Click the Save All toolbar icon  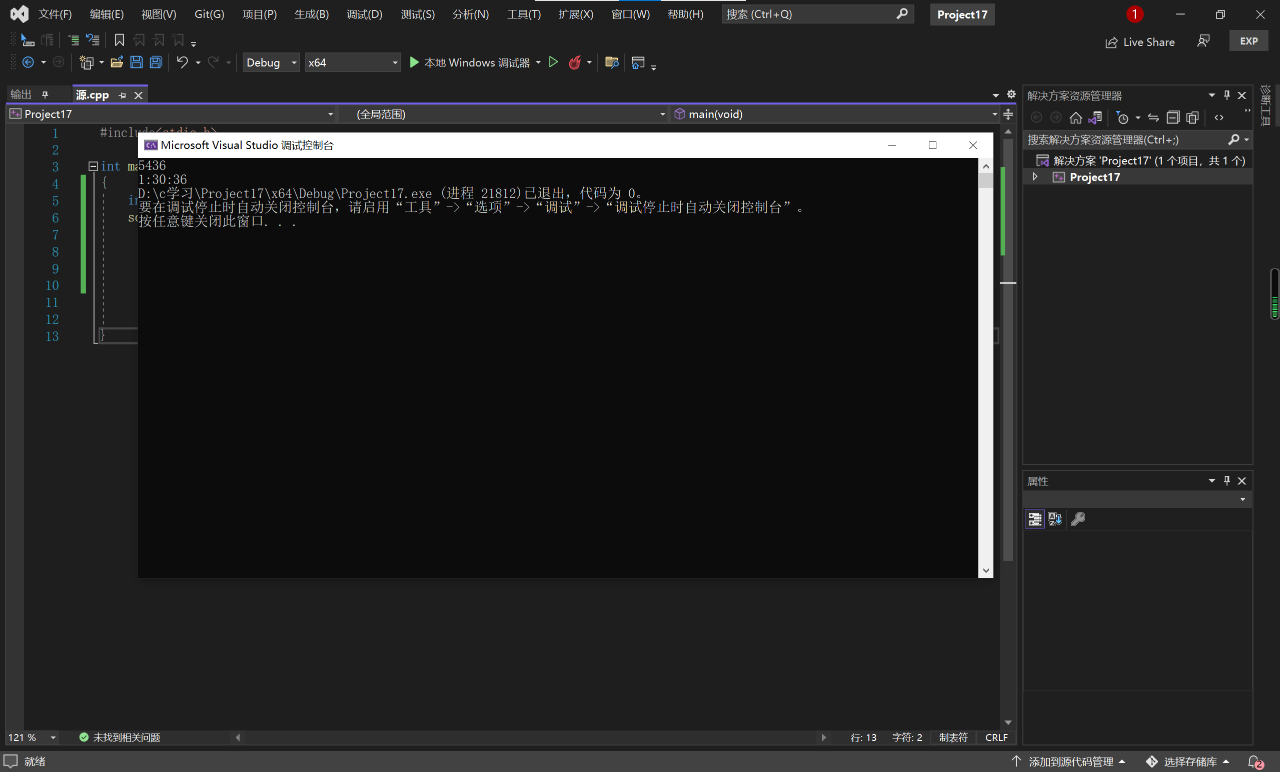tap(156, 63)
